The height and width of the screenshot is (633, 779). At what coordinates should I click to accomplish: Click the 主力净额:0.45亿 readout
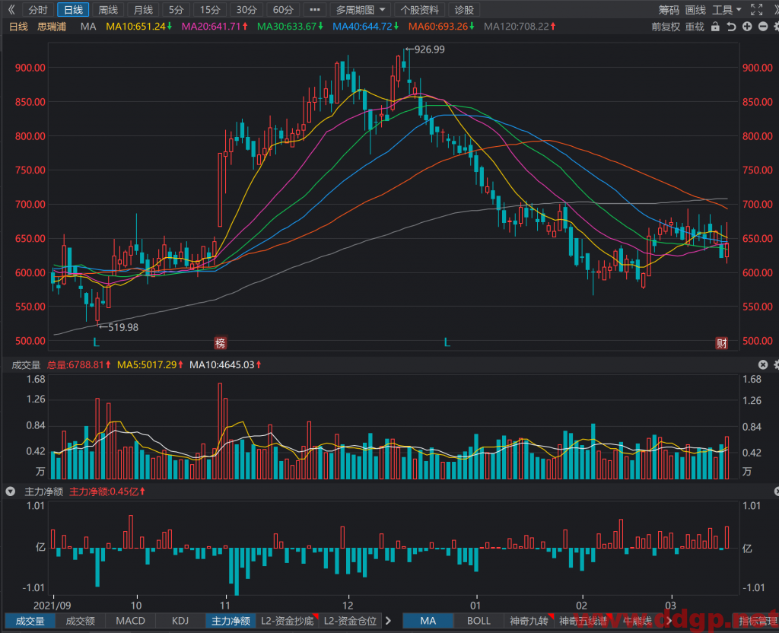[x=107, y=491]
